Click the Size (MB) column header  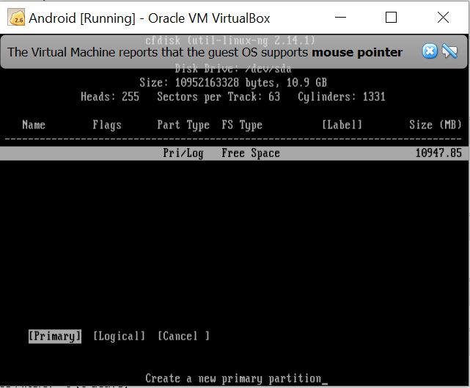(x=436, y=125)
